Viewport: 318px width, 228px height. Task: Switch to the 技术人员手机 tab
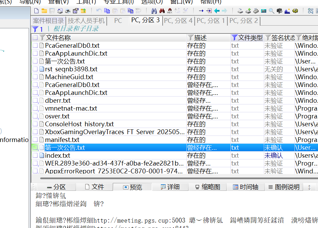(x=86, y=21)
